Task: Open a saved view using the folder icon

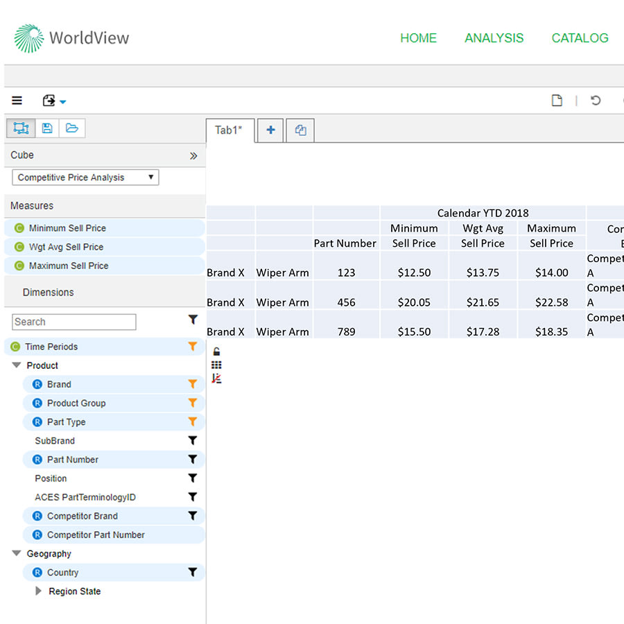Action: pyautogui.click(x=72, y=128)
